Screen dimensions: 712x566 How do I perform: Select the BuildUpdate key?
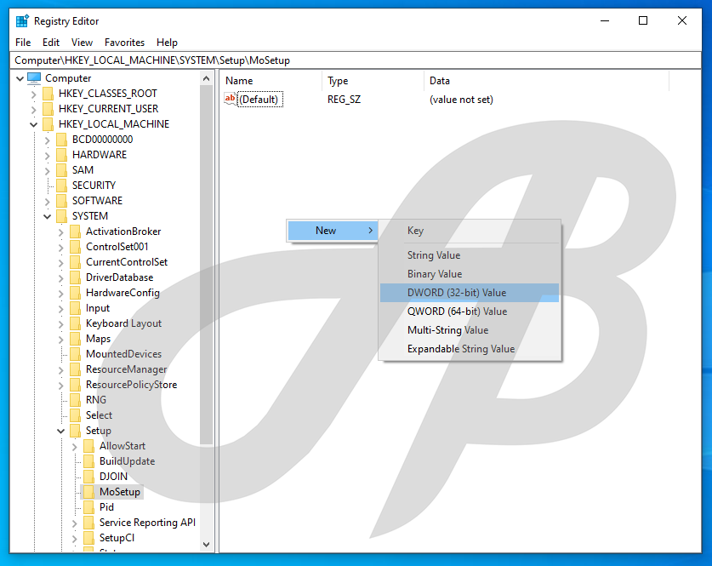[x=127, y=461]
